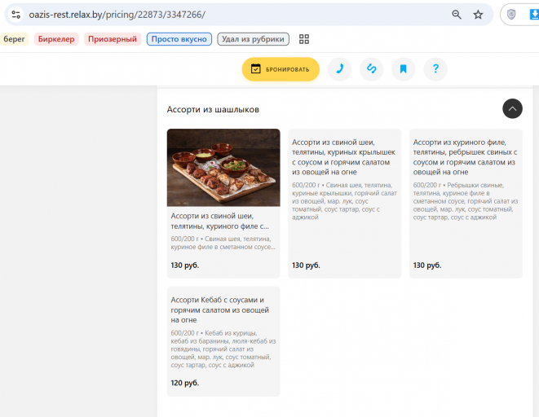Open the Ассорти Кебаб card title
The width and height of the screenshot is (539, 417).
pos(220,310)
